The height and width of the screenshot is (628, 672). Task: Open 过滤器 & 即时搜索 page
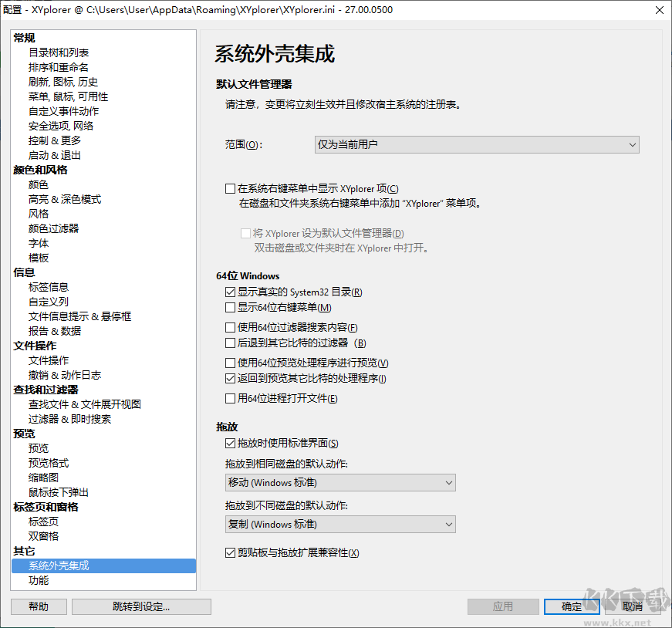click(x=69, y=419)
